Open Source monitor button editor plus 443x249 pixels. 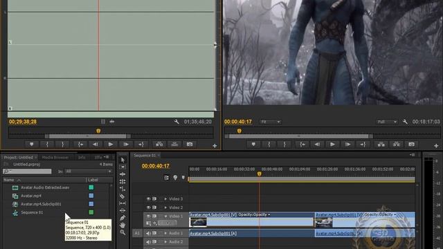[x=215, y=146]
